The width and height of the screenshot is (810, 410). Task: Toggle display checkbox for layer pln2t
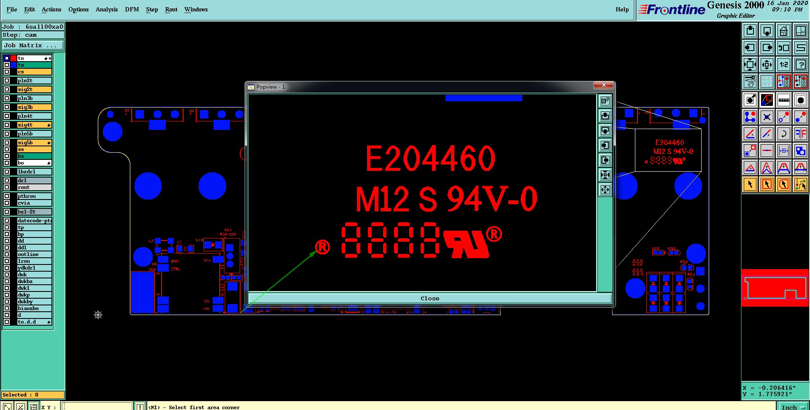(7, 81)
